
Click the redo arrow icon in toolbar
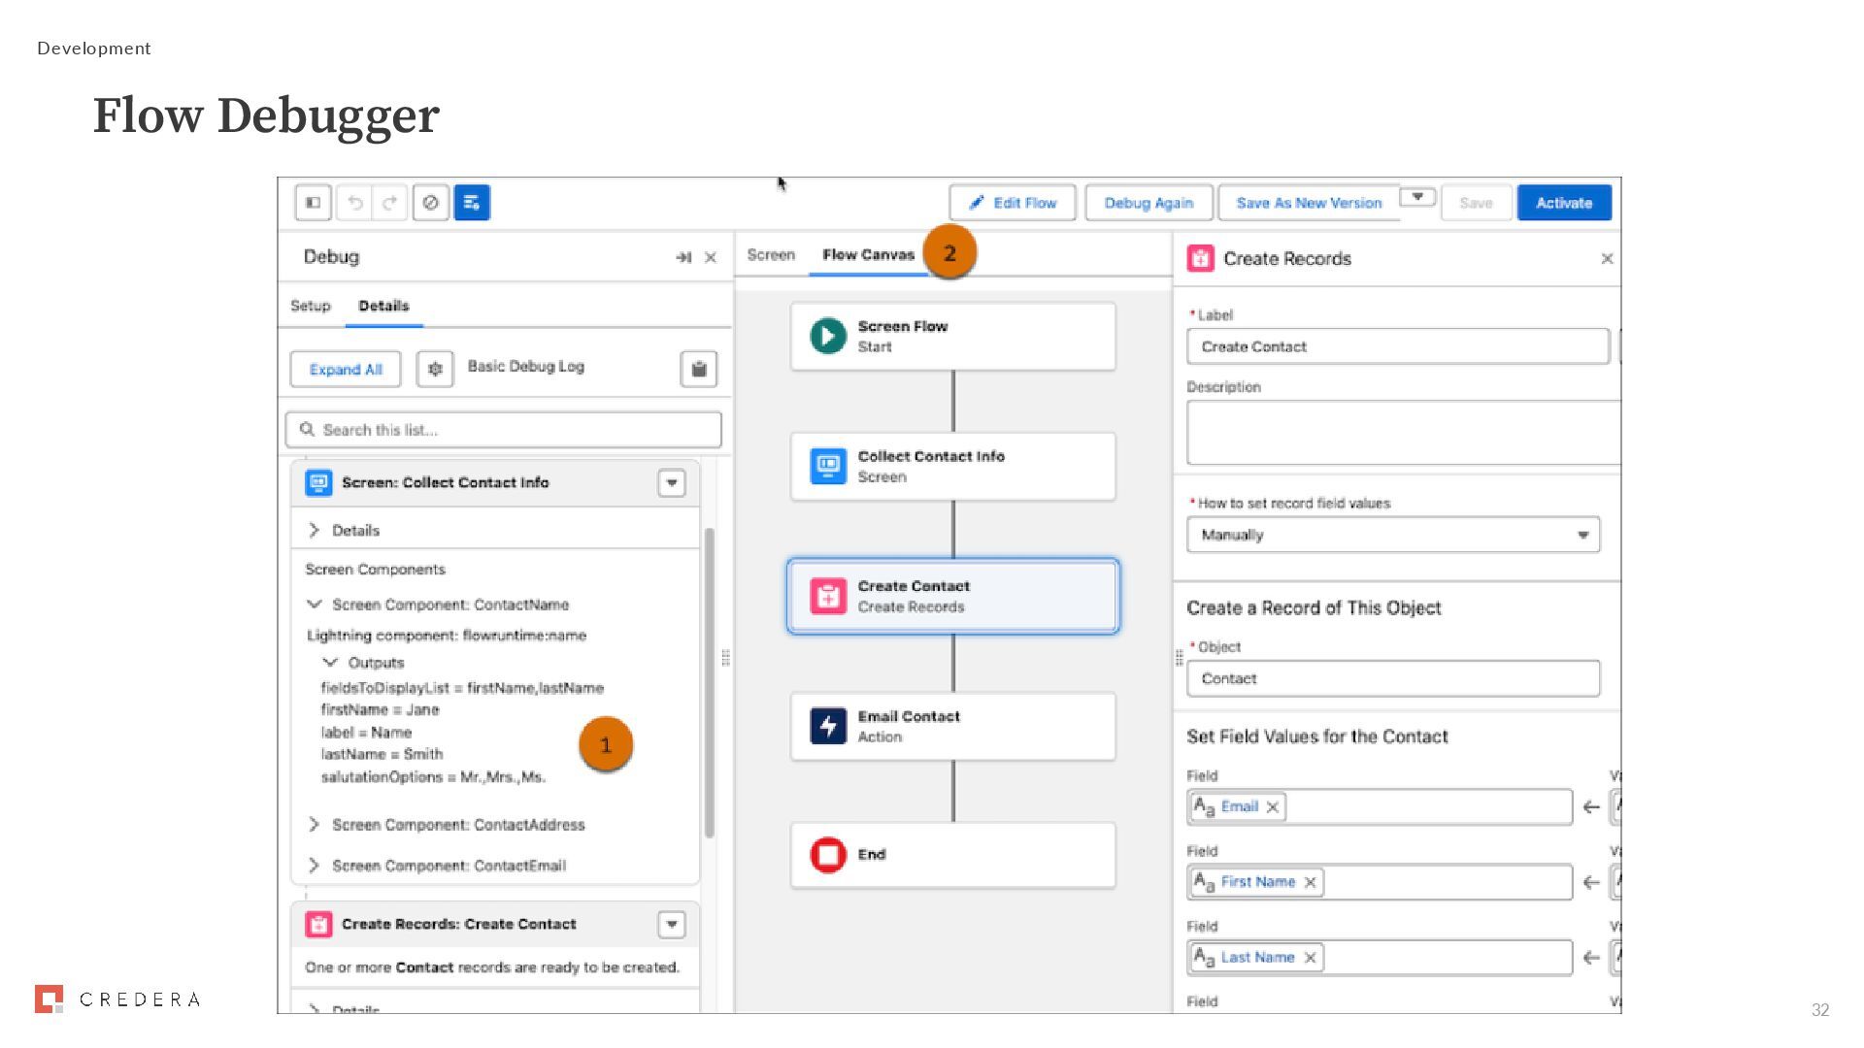(390, 203)
